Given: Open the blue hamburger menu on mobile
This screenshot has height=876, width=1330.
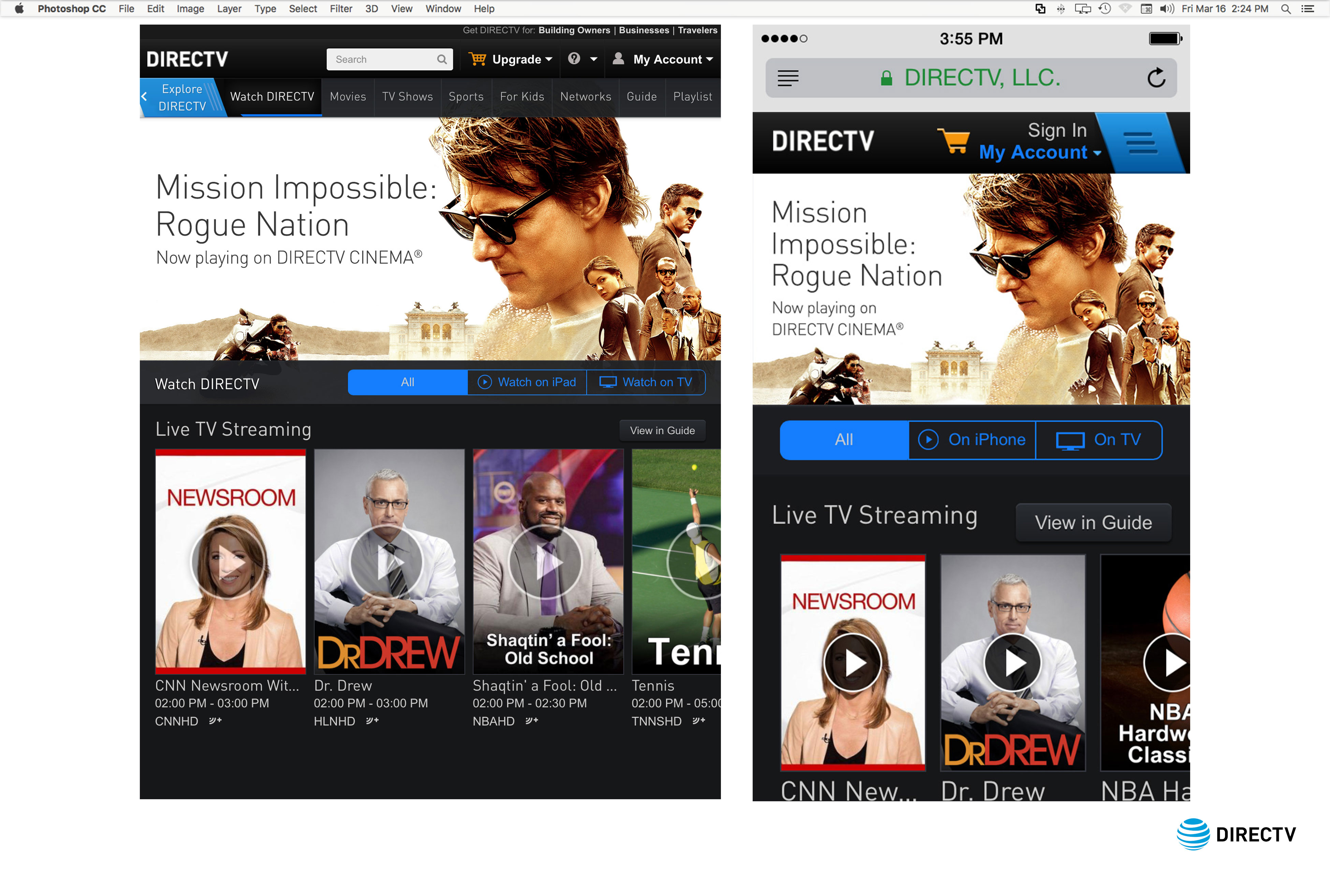Looking at the screenshot, I should point(1140,143).
